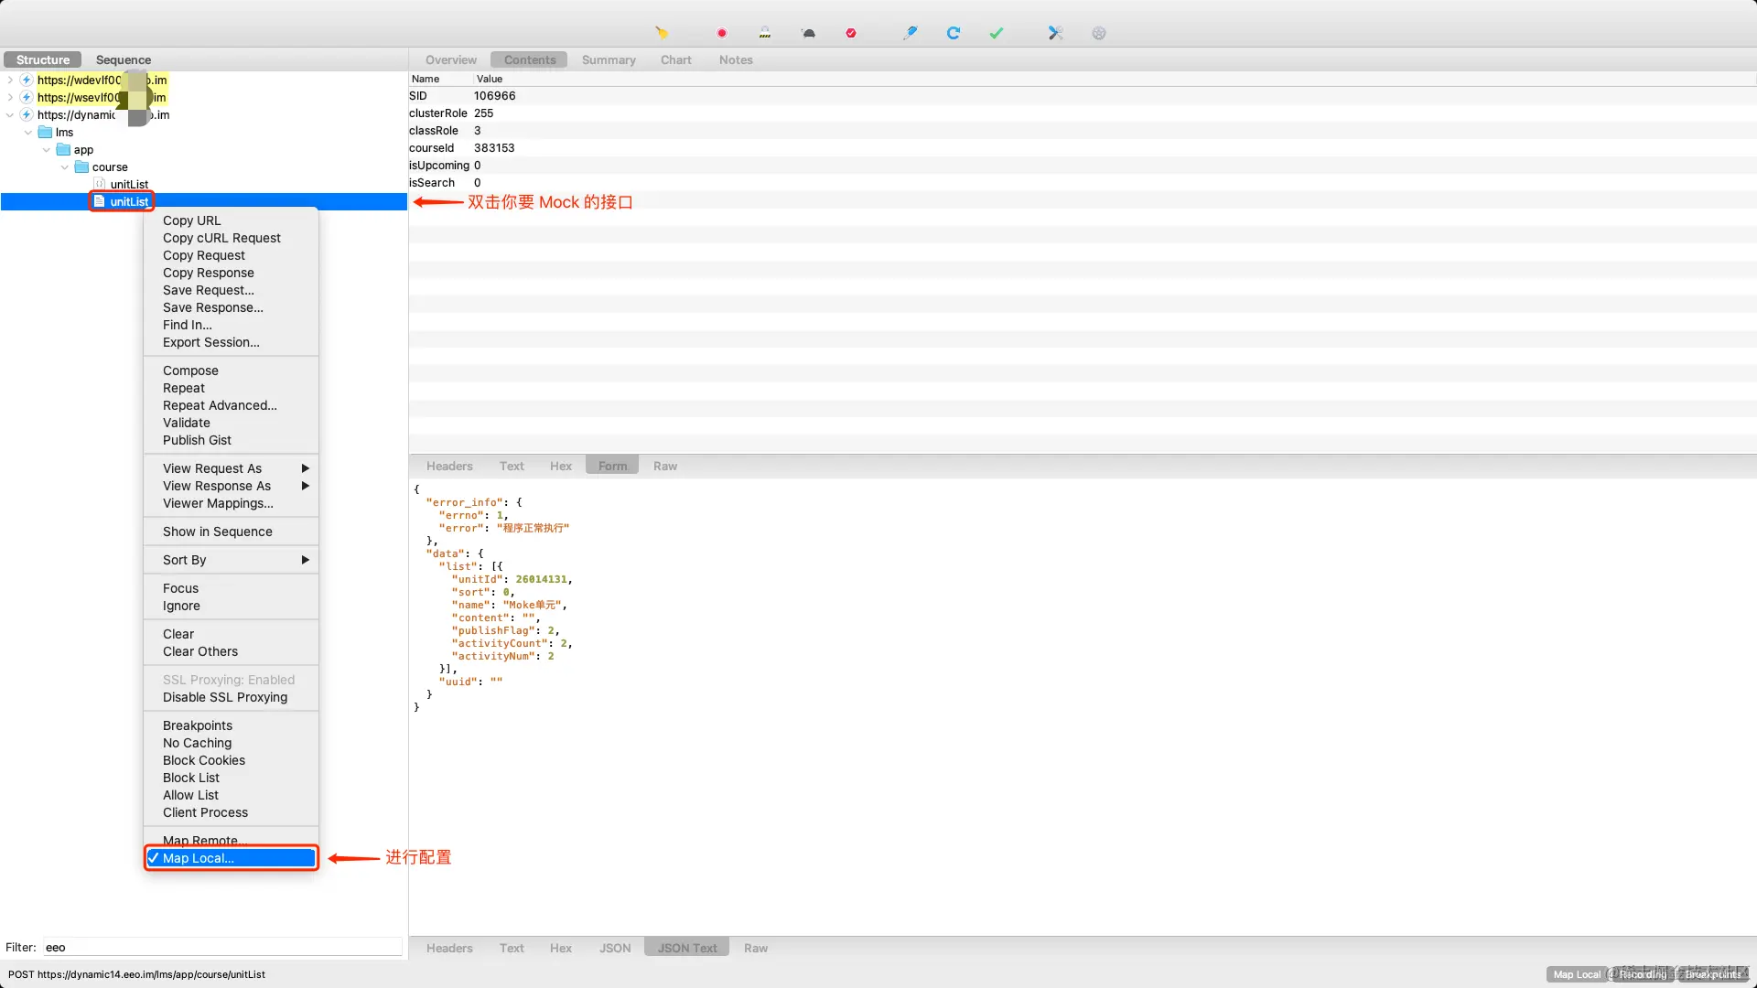
Task: Choose Copy URL from context menu
Action: (x=231, y=220)
